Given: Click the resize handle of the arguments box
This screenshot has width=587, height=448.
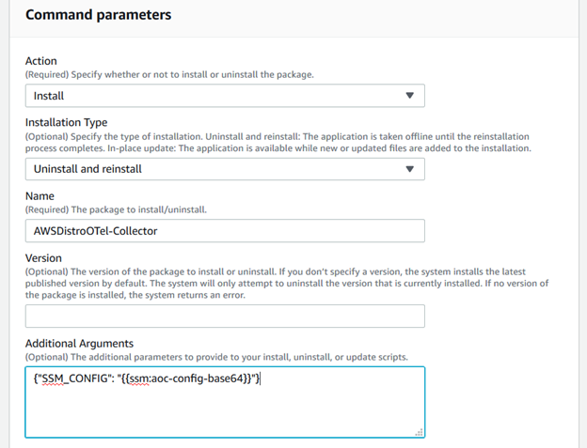Looking at the screenshot, I should click(x=419, y=432).
